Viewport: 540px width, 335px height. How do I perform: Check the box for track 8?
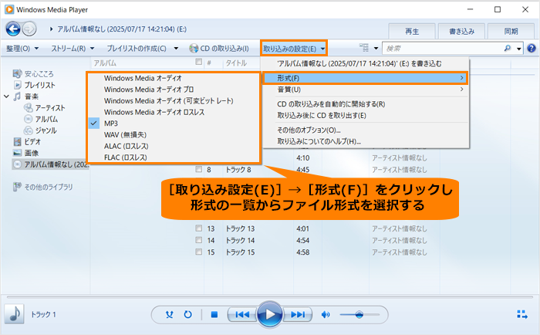pos(198,169)
